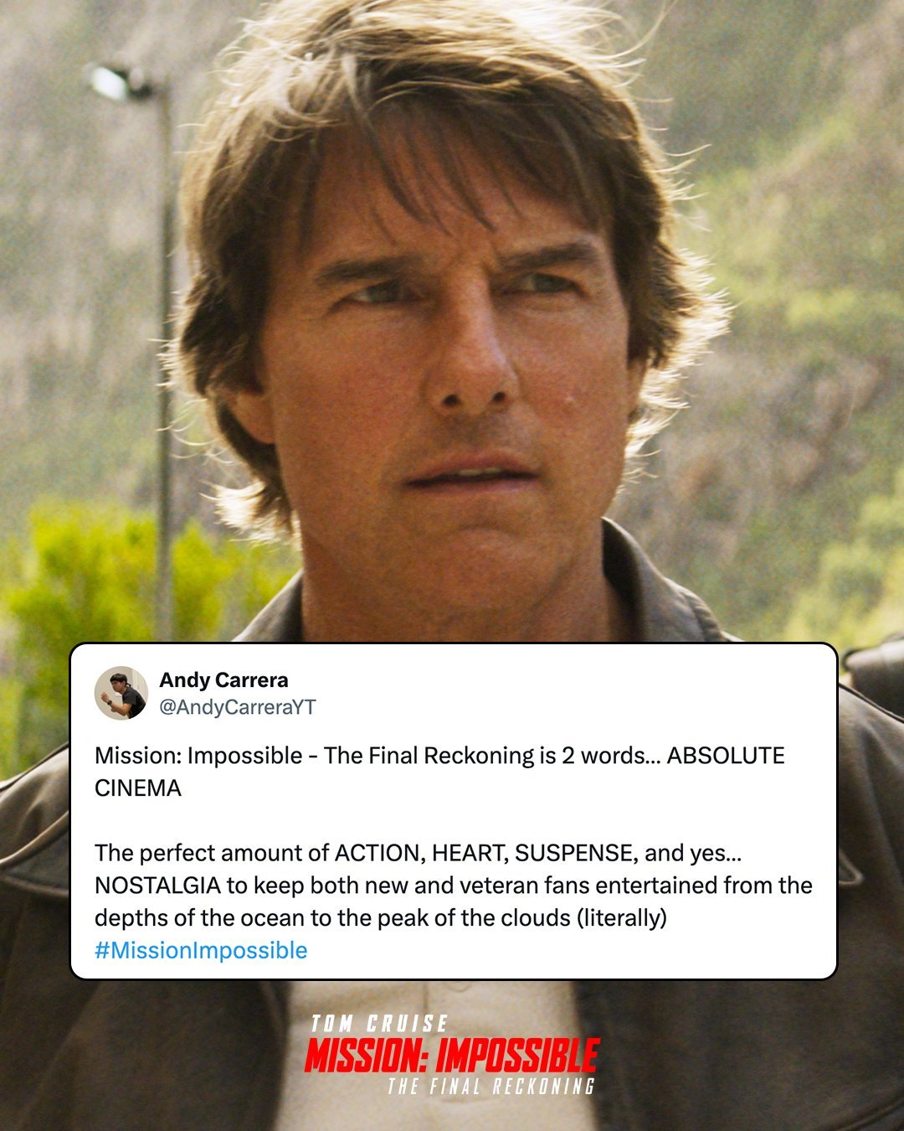Click the word CINEMA on second line
Screen dimensions: 904x1131
click(x=138, y=788)
